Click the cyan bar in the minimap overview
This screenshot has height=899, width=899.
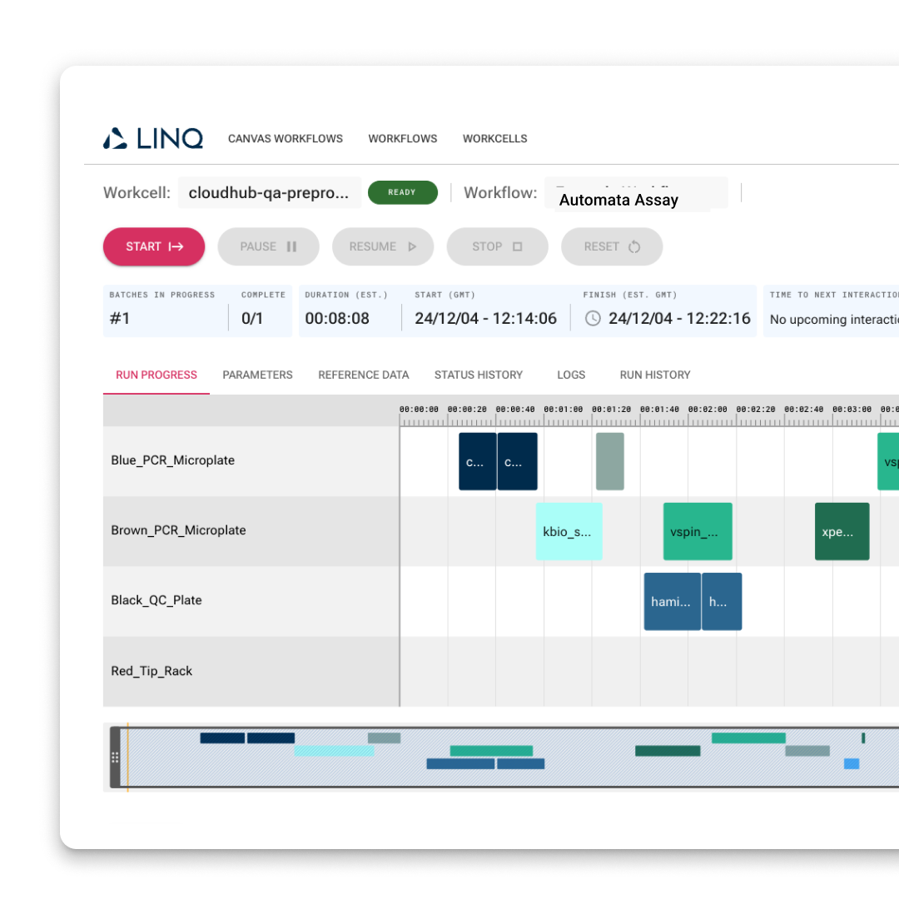tap(335, 751)
